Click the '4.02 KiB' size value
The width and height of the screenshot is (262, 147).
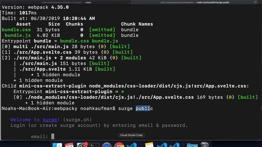pos(48,36)
